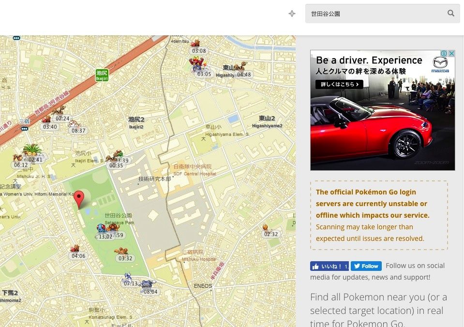Select the Pokemon with 08:37 timer

[74, 123]
